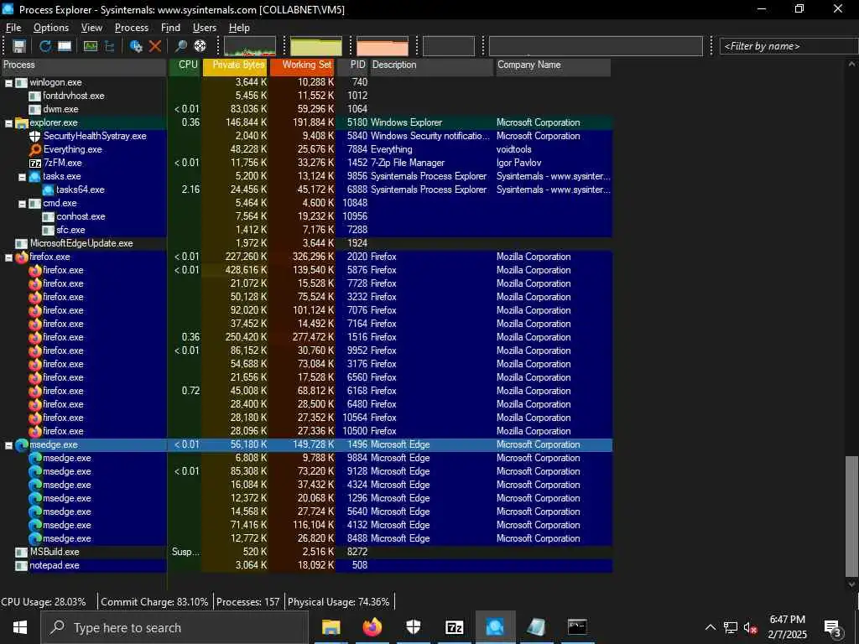Open the File menu
Image resolution: width=859 pixels, height=644 pixels.
pos(13,28)
